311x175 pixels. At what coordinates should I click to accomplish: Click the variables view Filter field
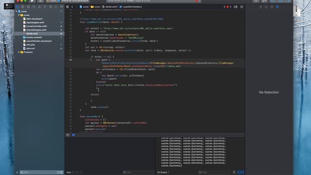(x=138, y=173)
